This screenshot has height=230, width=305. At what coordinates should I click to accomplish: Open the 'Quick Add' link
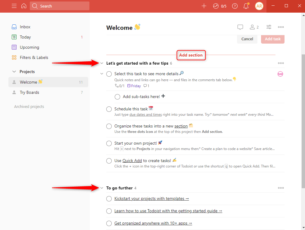click(132, 161)
